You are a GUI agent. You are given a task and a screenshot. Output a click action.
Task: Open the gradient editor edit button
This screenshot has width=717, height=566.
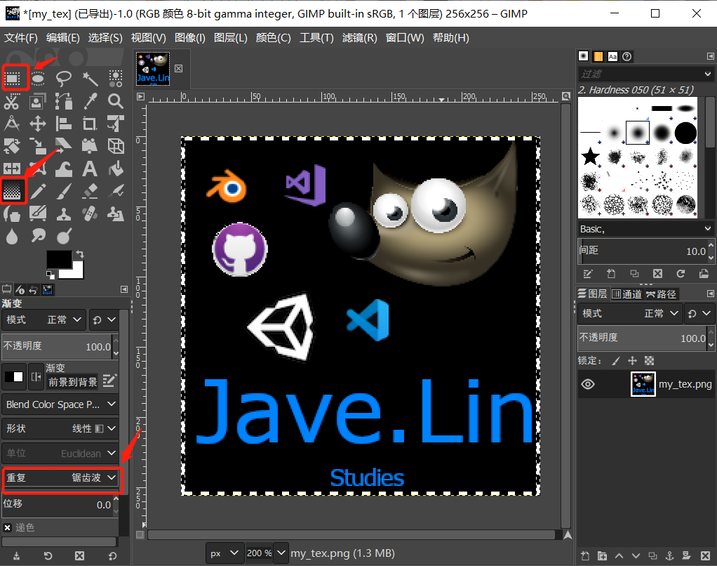point(109,381)
